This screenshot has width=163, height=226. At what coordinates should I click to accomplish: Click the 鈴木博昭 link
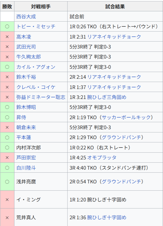point(26,107)
